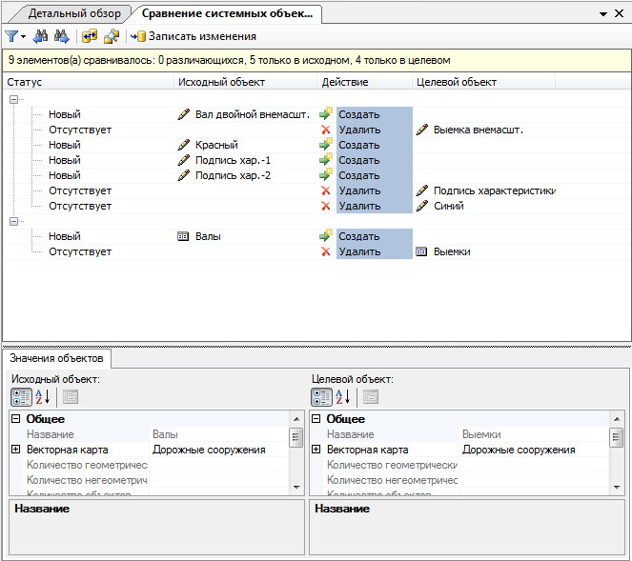The height and width of the screenshot is (561, 632).
Task: Click target grid scrollbar down arrow
Action: coord(617,488)
